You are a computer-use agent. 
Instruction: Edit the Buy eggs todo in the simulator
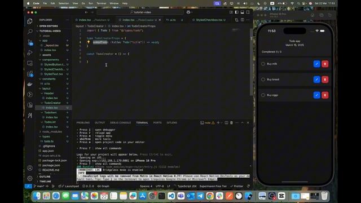[317, 95]
